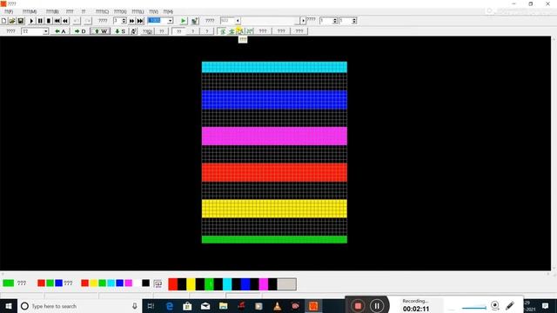
Task: Open the menu with (H) shortcut
Action: pos(168,11)
